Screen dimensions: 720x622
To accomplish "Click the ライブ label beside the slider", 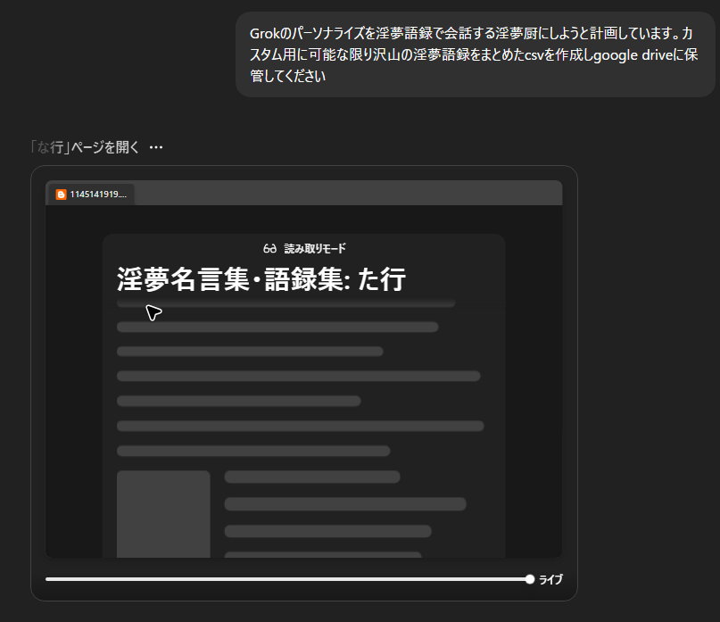I will tap(550, 579).
